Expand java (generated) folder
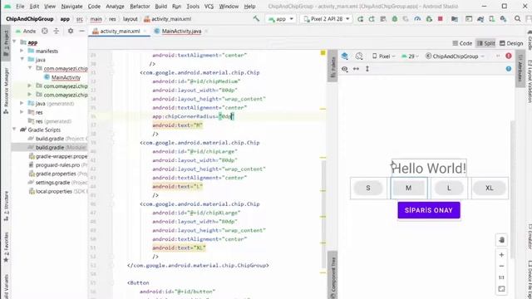This screenshot has height=299, width=532. pos(22,103)
